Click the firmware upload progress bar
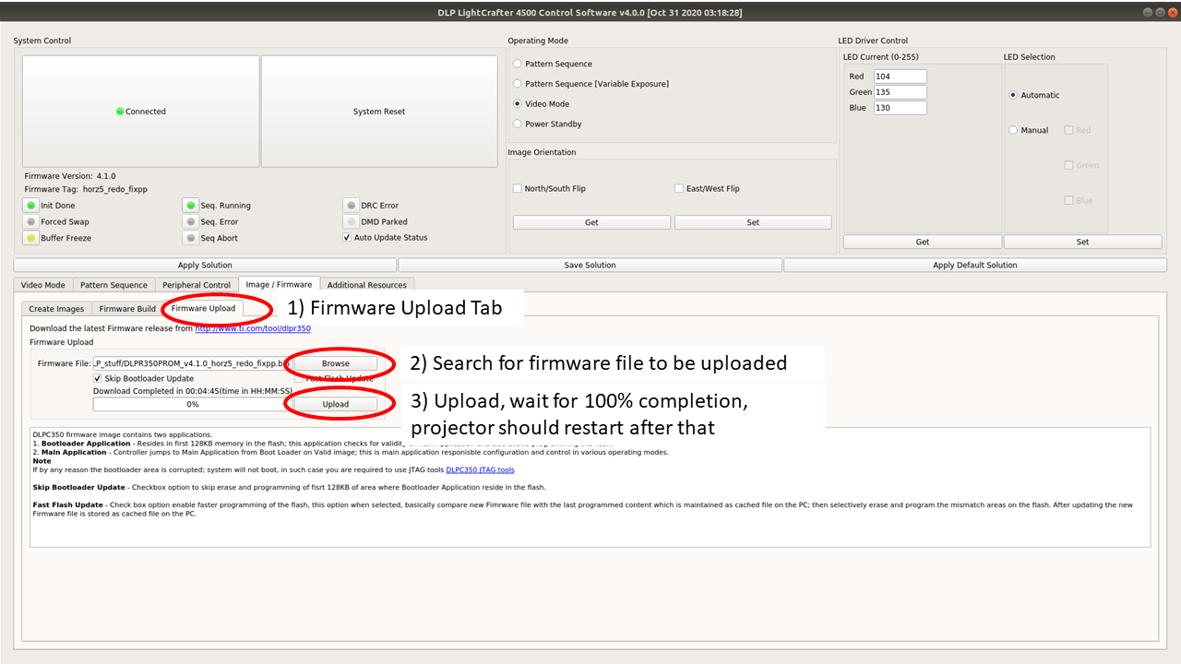This screenshot has height=664, width=1181. point(192,404)
